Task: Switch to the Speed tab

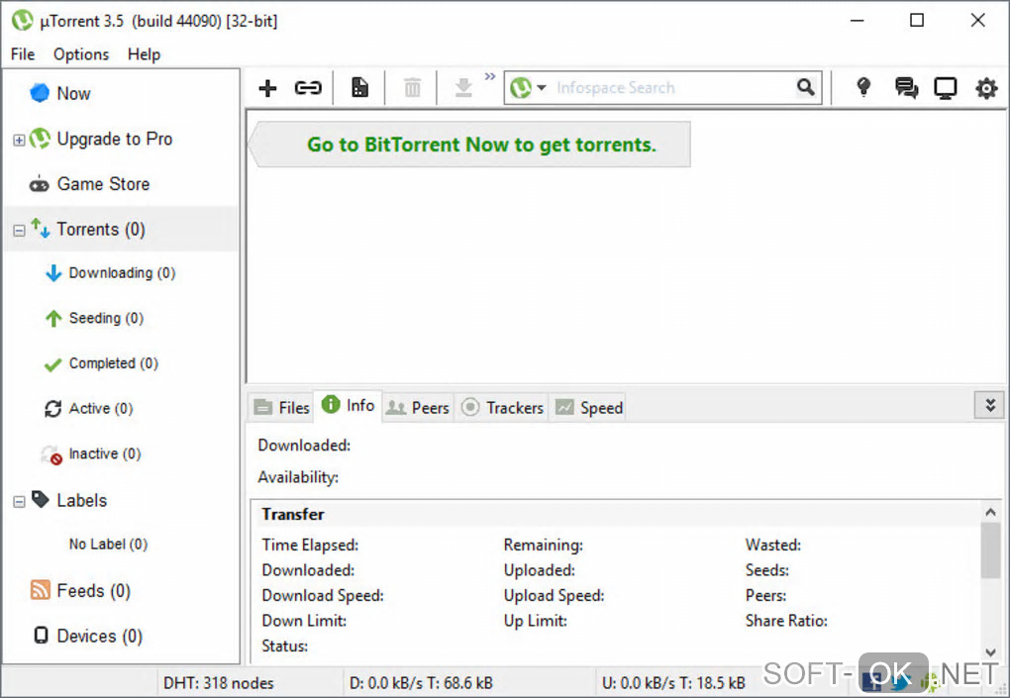Action: coord(588,408)
